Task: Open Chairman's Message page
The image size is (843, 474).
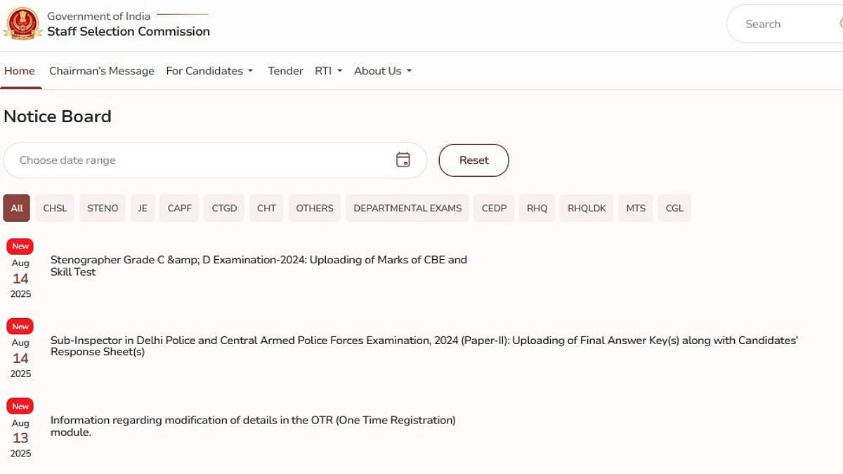Action: [x=102, y=71]
